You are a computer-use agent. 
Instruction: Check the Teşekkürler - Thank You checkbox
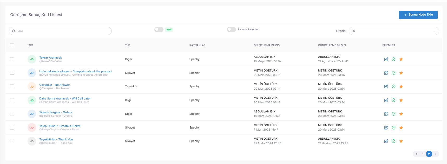point(12,141)
